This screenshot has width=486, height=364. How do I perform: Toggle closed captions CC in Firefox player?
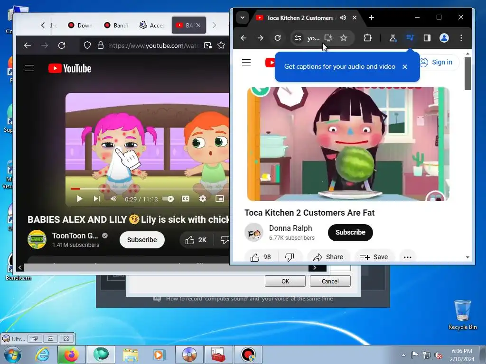click(x=186, y=199)
